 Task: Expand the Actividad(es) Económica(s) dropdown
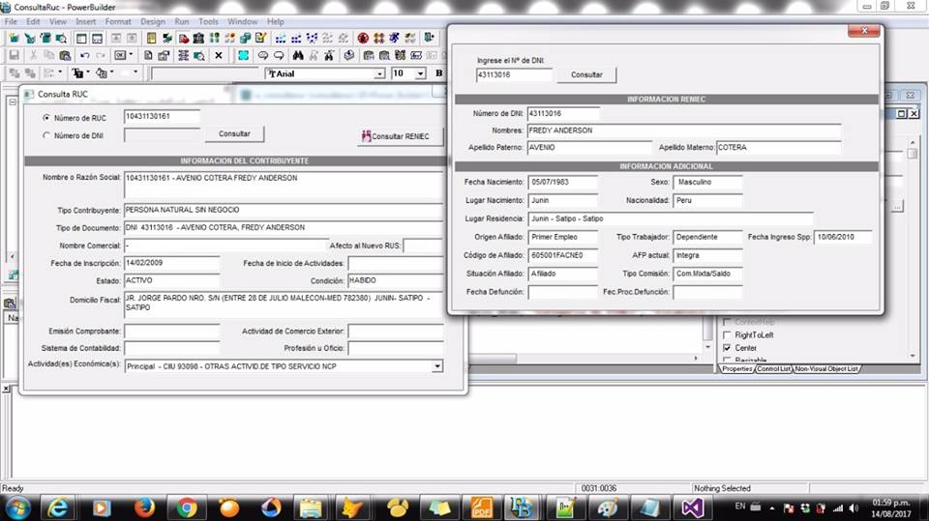point(436,366)
